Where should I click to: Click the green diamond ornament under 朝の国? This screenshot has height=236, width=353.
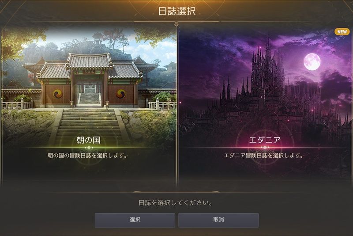click(x=89, y=148)
